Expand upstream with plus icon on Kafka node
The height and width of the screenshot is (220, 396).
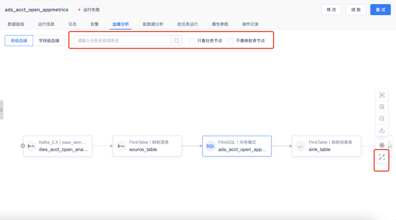[23, 146]
